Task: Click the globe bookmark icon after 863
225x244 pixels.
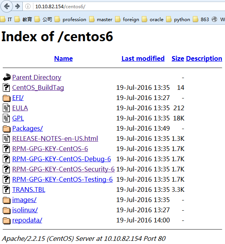Action: click(x=214, y=20)
